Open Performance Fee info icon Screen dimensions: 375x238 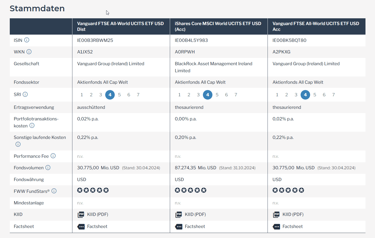[x=53, y=156]
